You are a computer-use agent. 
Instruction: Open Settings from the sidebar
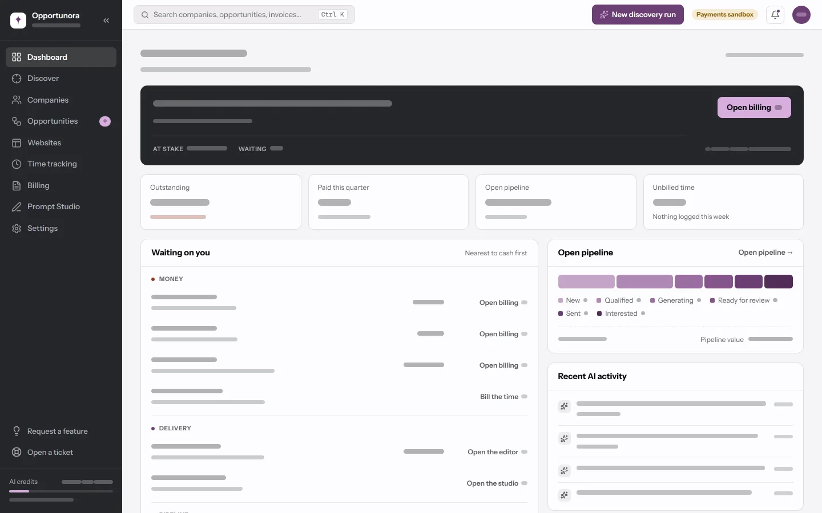point(61,228)
